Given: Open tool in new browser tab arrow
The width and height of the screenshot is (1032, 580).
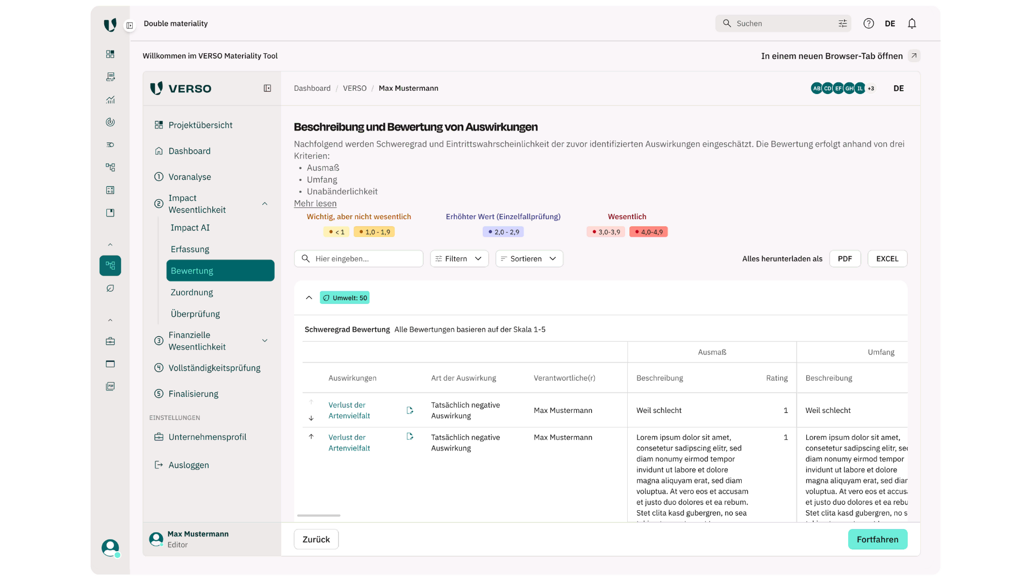Looking at the screenshot, I should (x=914, y=56).
